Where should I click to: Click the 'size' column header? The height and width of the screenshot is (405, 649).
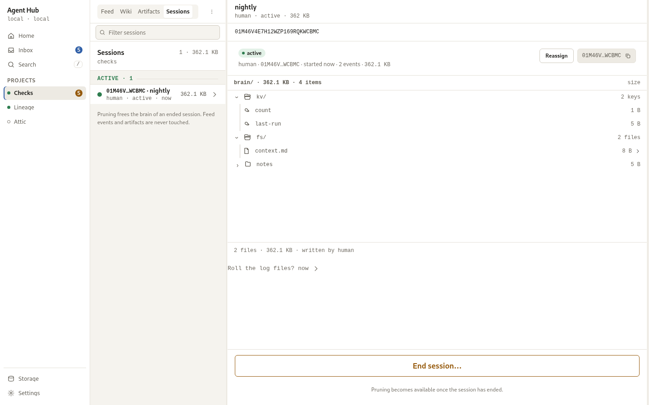[x=634, y=83]
